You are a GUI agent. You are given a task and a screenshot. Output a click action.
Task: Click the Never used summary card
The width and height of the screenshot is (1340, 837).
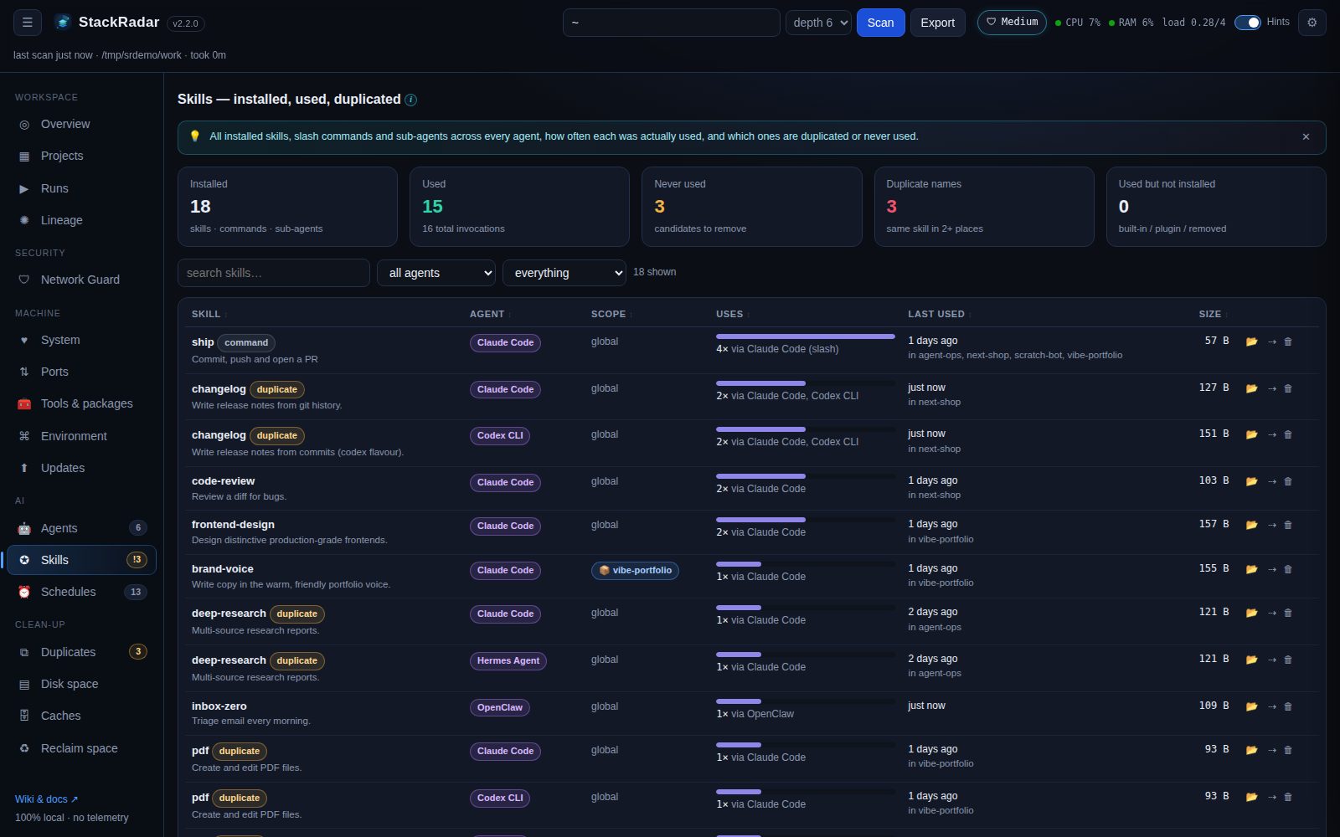(x=751, y=207)
